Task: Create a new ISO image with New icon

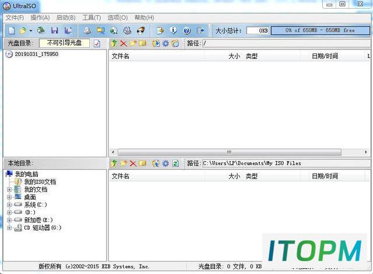Action: (12, 30)
